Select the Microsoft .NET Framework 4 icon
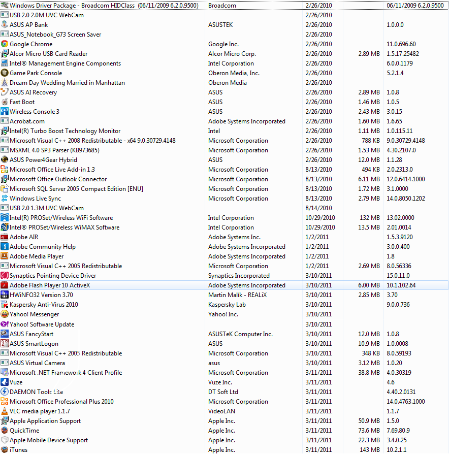449x457 pixels. 5,373
